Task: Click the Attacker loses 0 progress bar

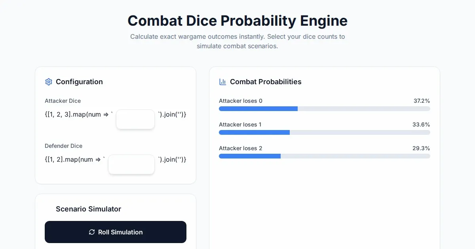Action: pyautogui.click(x=324, y=109)
